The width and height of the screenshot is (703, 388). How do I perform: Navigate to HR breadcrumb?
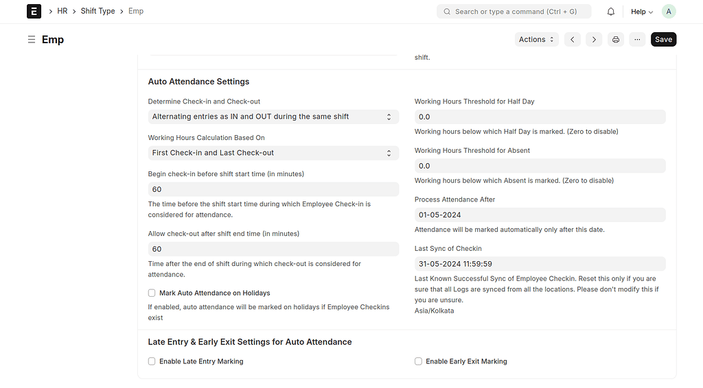(x=62, y=11)
